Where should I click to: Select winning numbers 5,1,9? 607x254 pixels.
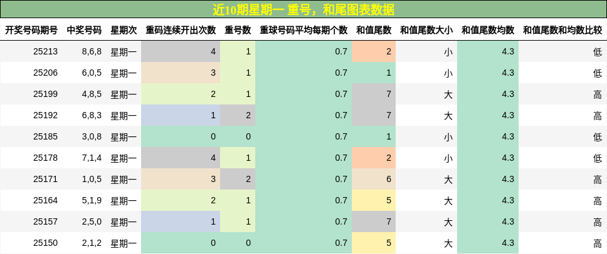point(92,200)
